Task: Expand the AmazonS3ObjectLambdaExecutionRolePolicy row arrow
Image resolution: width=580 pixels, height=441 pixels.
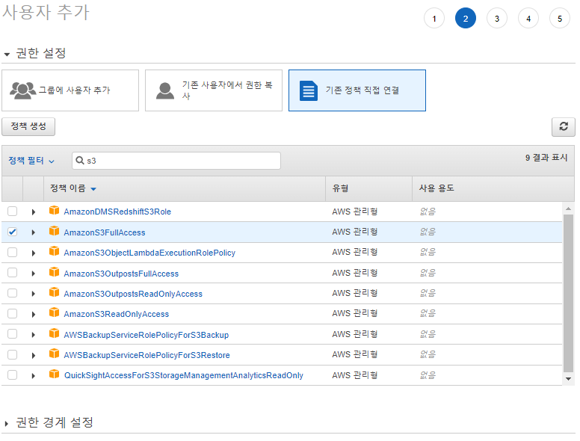Action: (34, 253)
